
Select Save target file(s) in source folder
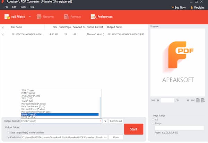(8, 133)
